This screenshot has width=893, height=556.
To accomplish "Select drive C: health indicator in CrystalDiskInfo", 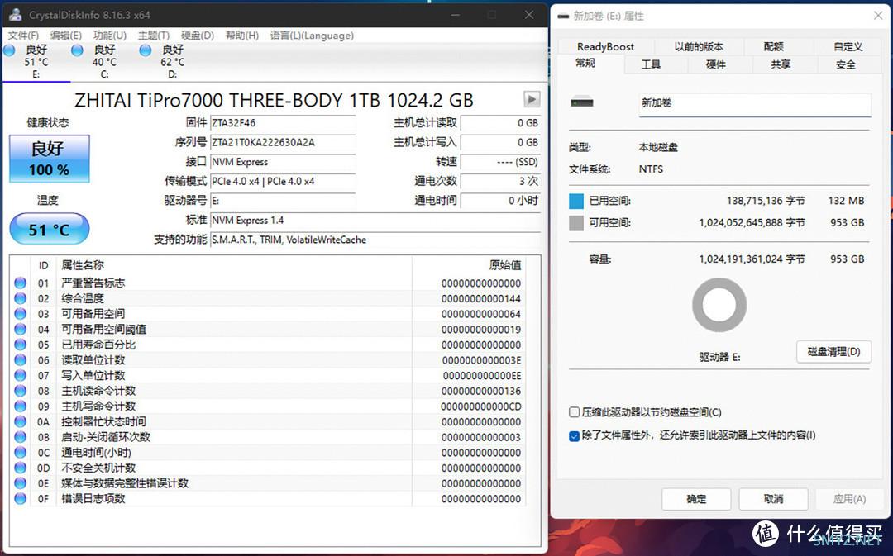I will click(x=101, y=58).
